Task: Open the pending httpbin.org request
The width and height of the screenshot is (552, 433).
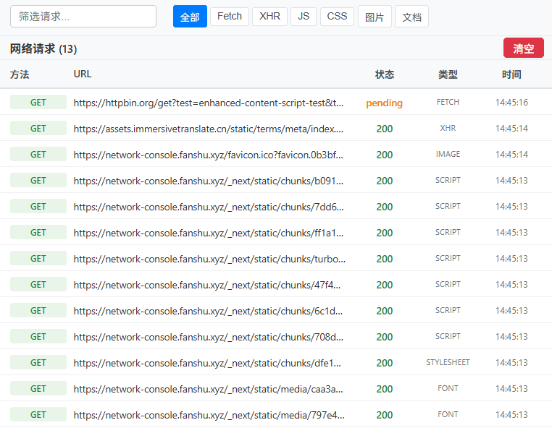Action: click(x=209, y=103)
